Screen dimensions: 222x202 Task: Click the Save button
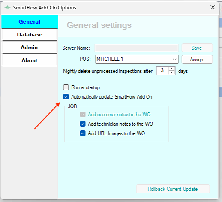pos(197,48)
